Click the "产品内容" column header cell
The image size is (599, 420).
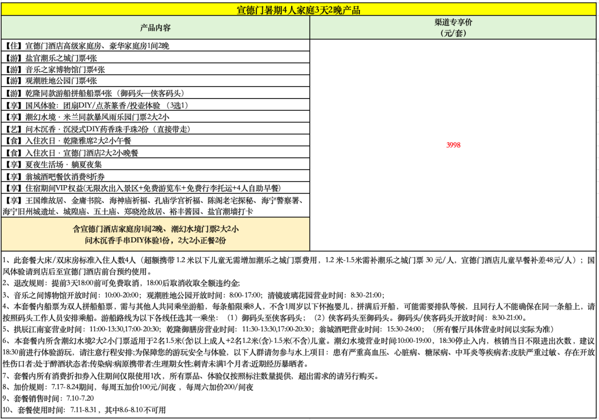tap(155, 28)
